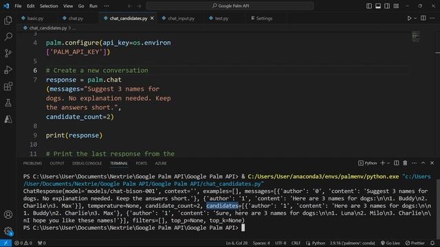Open the Selection menu

(49, 6)
